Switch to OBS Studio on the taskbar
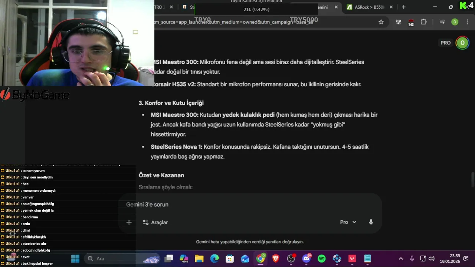This screenshot has width=475, height=267. [x=291, y=258]
